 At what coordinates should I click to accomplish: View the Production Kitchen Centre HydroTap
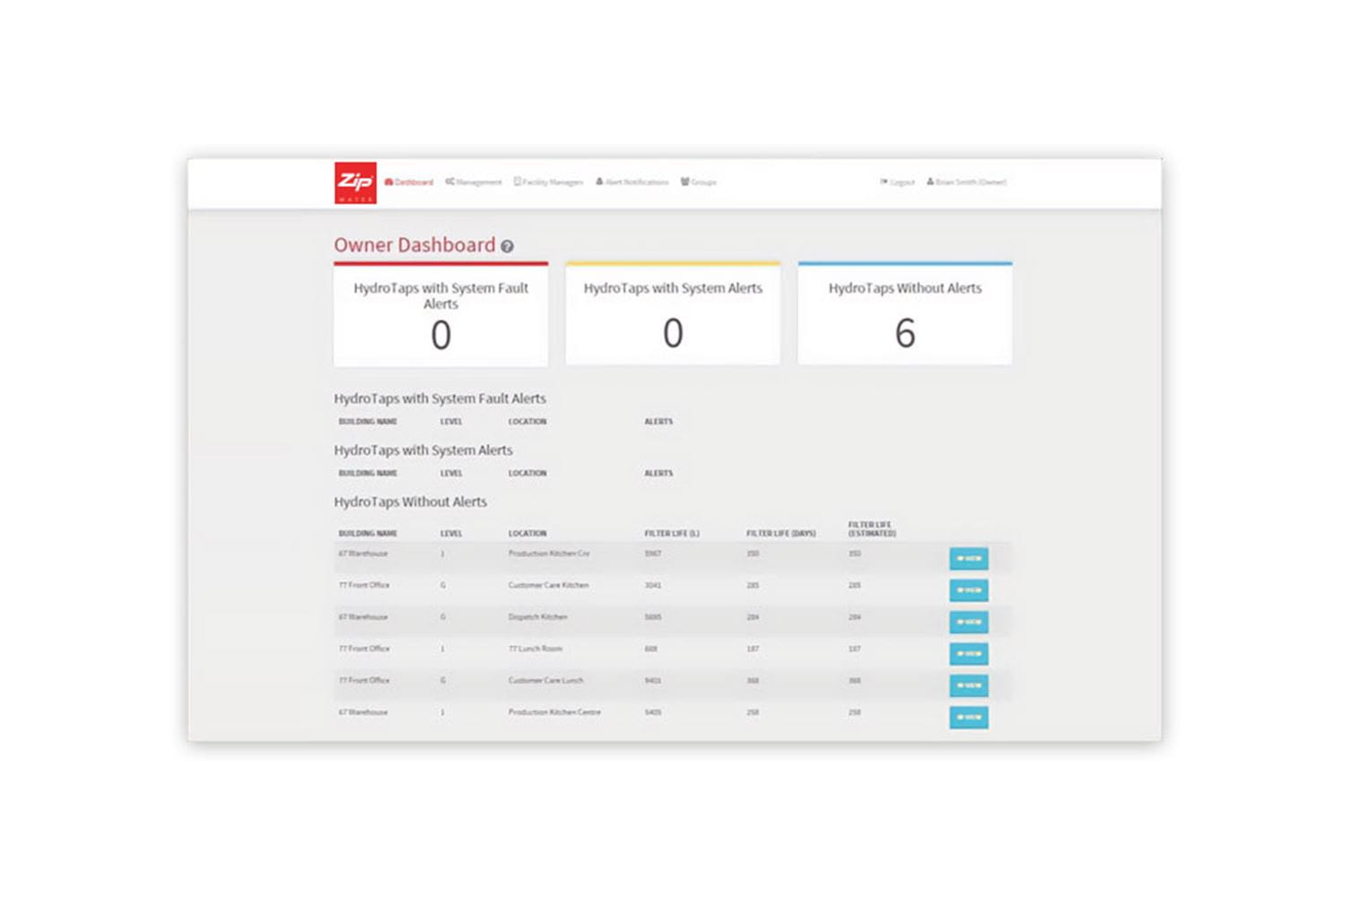click(x=968, y=717)
